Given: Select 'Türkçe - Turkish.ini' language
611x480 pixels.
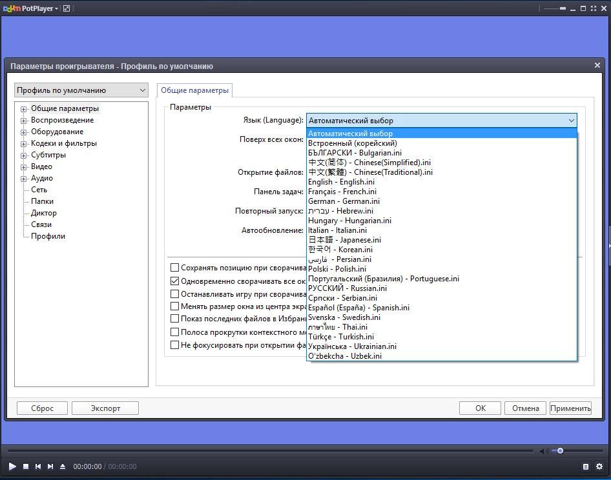Looking at the screenshot, I should click(442, 336).
